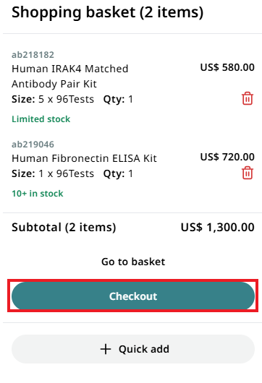Click Qty value of the IRAK4 kit
The image size is (262, 383).
[130, 99]
